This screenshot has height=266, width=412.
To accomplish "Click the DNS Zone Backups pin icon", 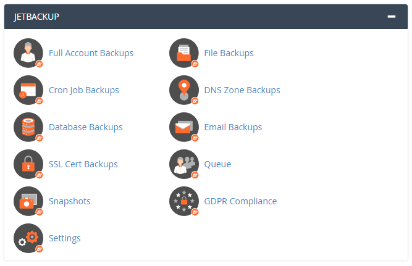I will coord(184,90).
